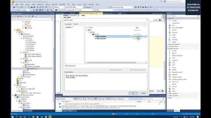211x118 pixels.
Task: Select the MOVE element in Toolbox
Action: pyautogui.click(x=174, y=70)
